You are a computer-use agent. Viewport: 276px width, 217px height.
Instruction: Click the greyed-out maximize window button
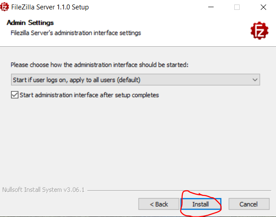237,7
